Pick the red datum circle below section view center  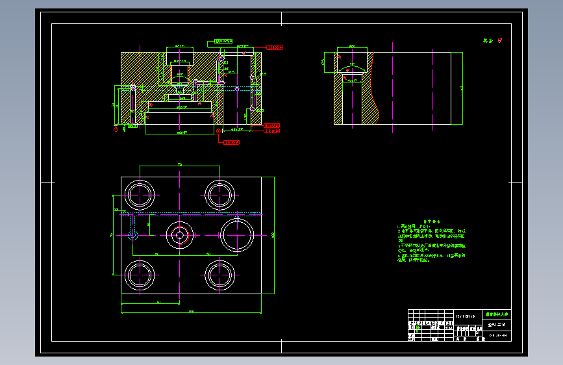(218, 131)
